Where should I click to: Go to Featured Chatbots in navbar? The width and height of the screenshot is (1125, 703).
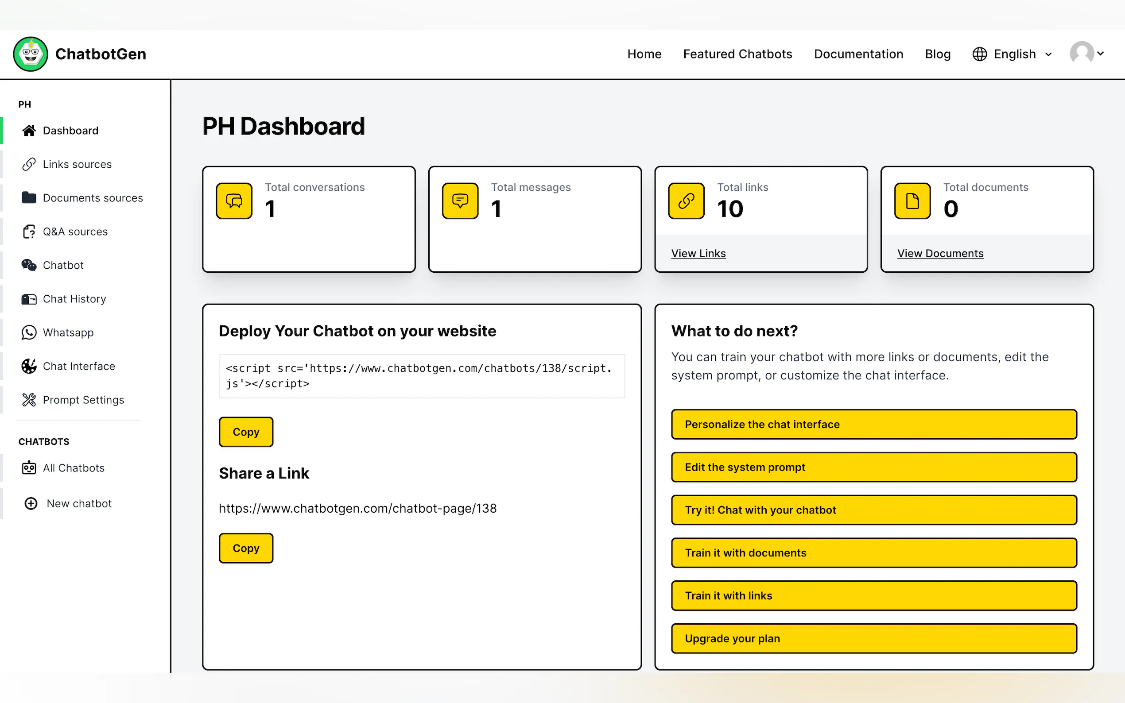point(737,54)
